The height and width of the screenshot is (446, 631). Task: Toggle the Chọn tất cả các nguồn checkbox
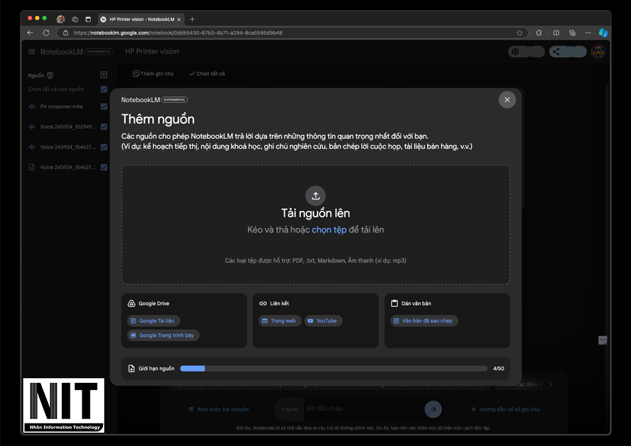click(104, 89)
